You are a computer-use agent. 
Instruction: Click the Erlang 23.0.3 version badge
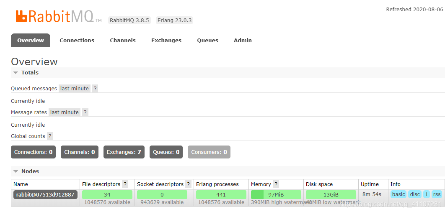(x=175, y=20)
